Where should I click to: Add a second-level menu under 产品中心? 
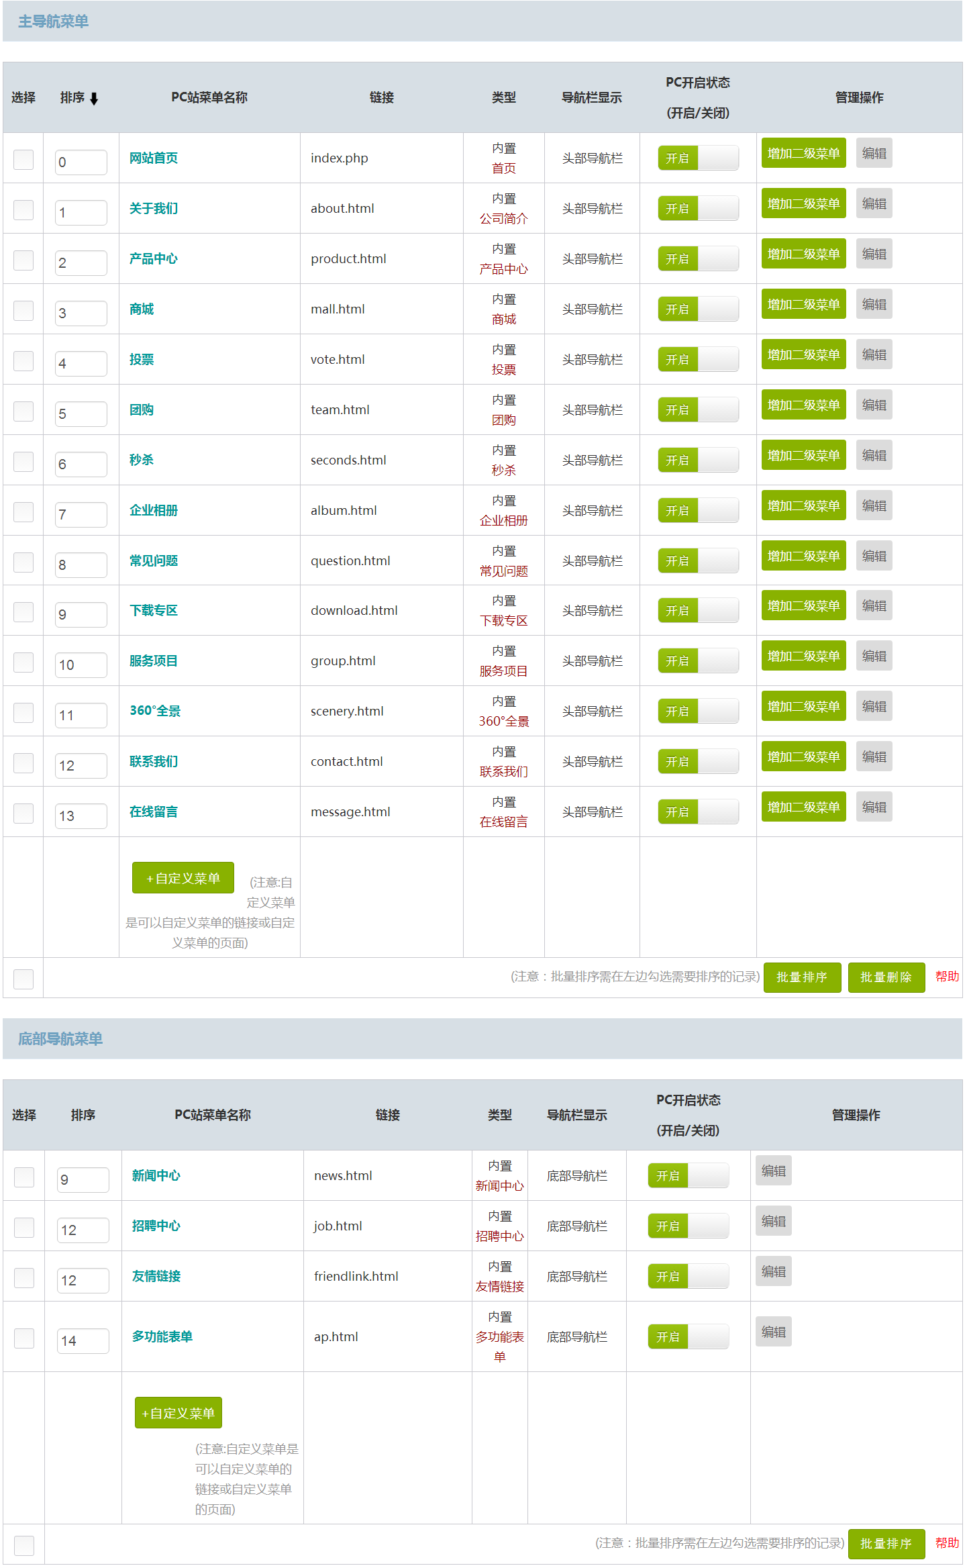tap(803, 254)
